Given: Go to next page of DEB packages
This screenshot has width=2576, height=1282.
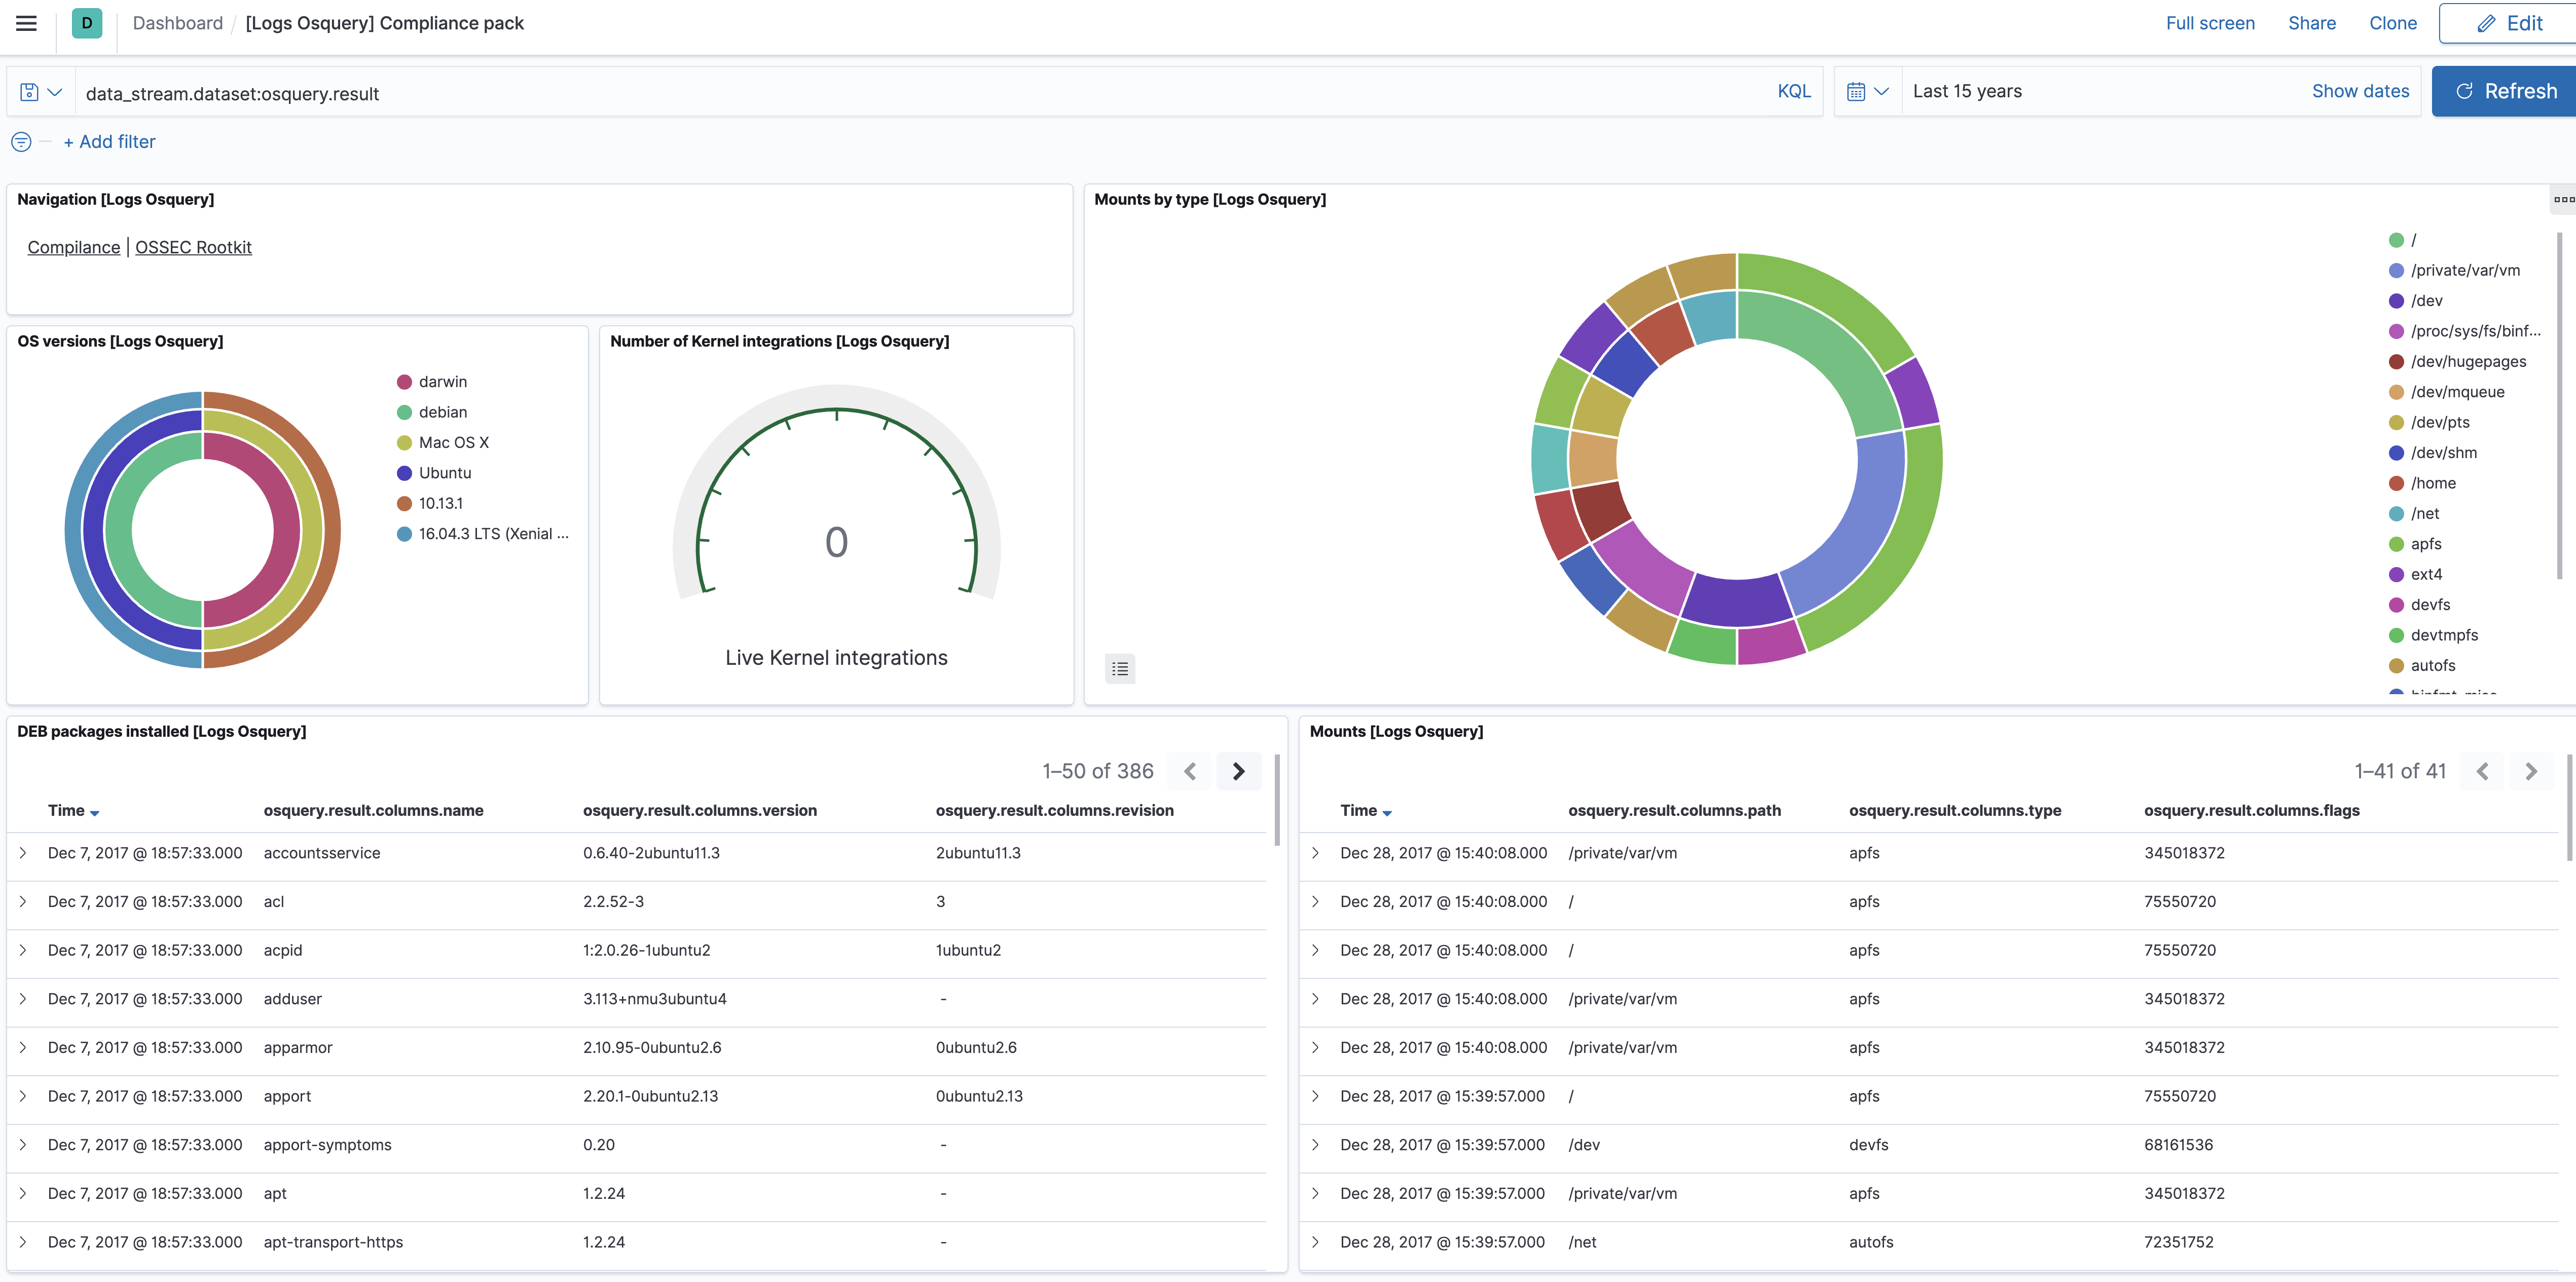Looking at the screenshot, I should coord(1238,771).
